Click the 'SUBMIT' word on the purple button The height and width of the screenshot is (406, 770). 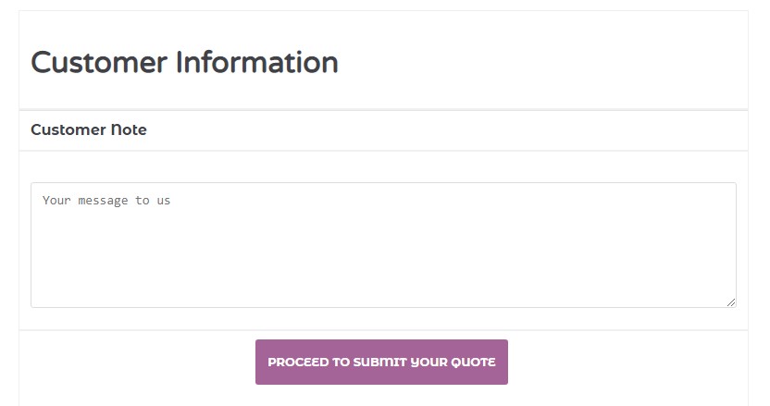(x=380, y=363)
